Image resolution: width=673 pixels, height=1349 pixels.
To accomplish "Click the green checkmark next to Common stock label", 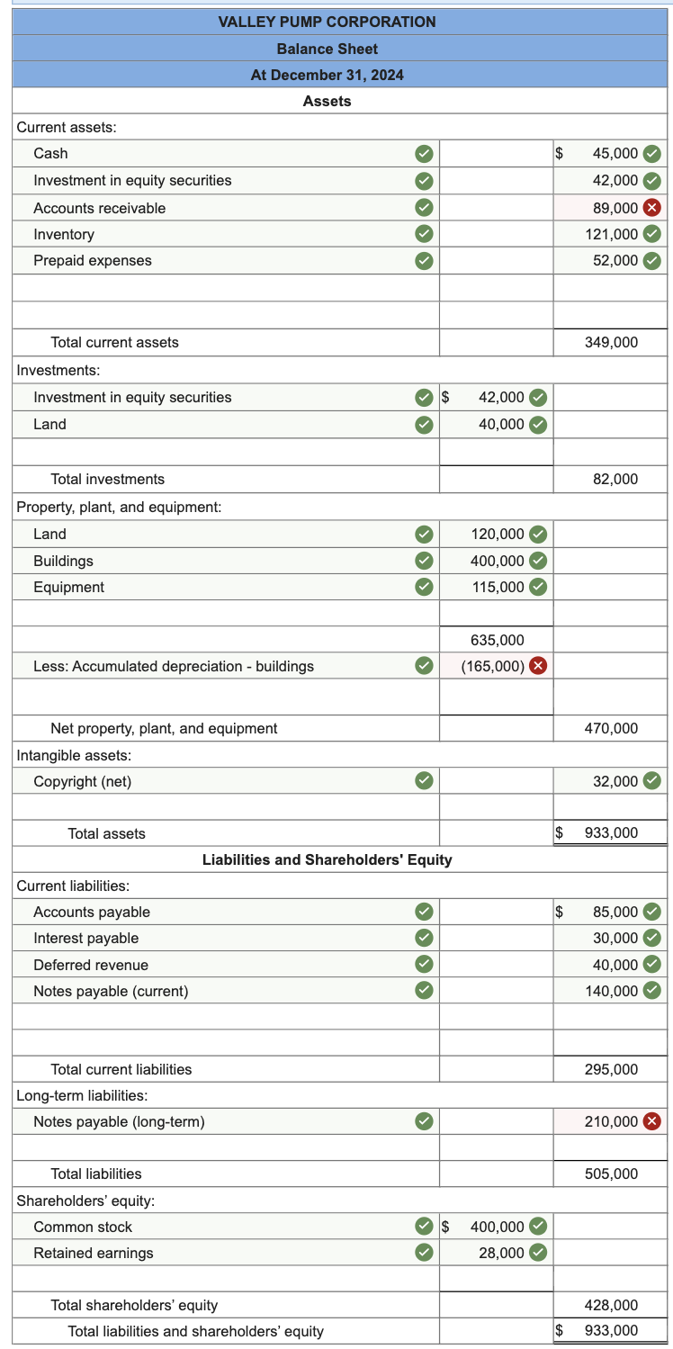I will coord(423,1226).
